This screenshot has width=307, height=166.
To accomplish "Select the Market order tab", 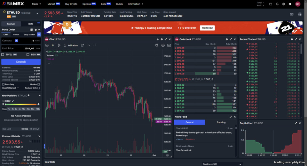I will pyautogui.click(x=16, y=34).
